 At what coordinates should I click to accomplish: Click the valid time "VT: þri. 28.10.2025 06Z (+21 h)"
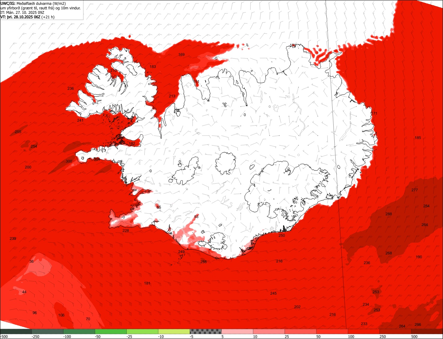(x=27, y=17)
